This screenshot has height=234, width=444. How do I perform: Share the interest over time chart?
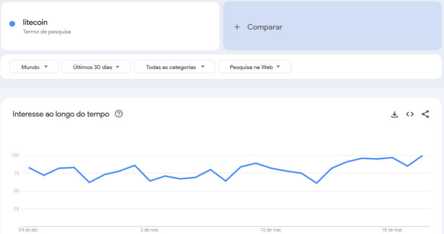(x=425, y=114)
